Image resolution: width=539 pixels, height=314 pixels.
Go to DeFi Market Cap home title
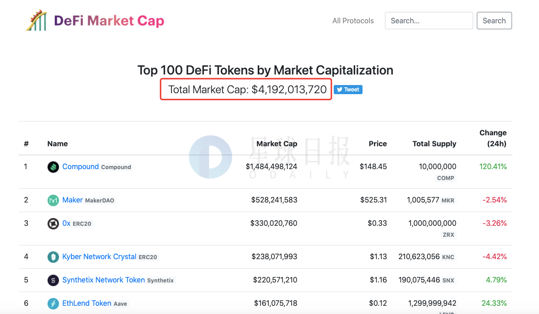tap(109, 21)
